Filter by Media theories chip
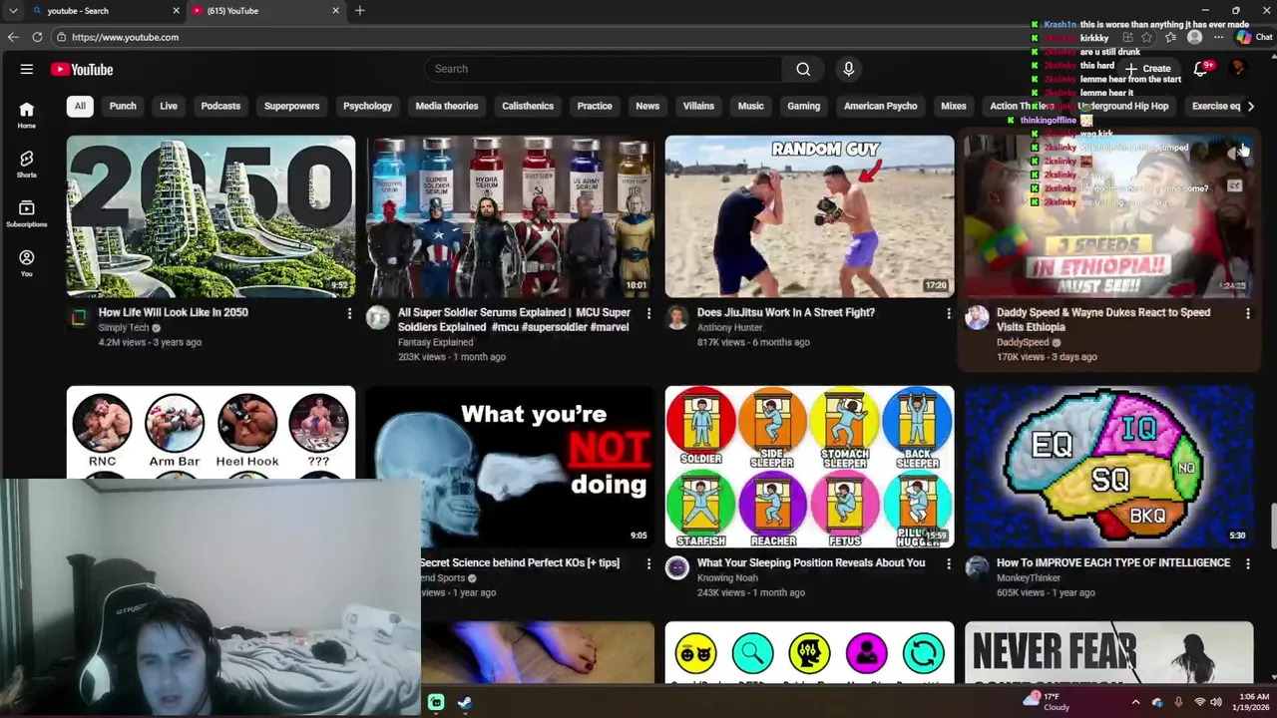The height and width of the screenshot is (718, 1277). pos(447,106)
